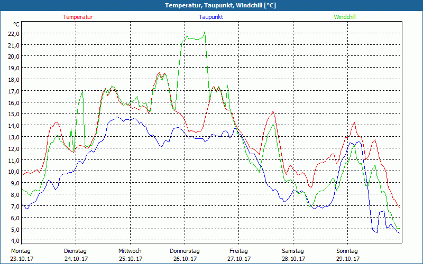The width and height of the screenshot is (423, 264).
Task: Select the red Temperatur legend label
Action: [x=78, y=17]
